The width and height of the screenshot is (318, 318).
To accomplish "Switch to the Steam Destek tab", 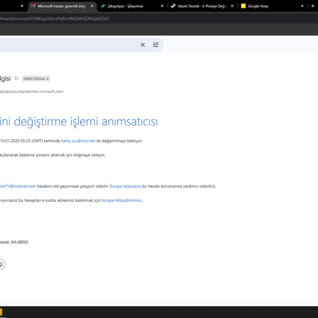I will point(202,6).
